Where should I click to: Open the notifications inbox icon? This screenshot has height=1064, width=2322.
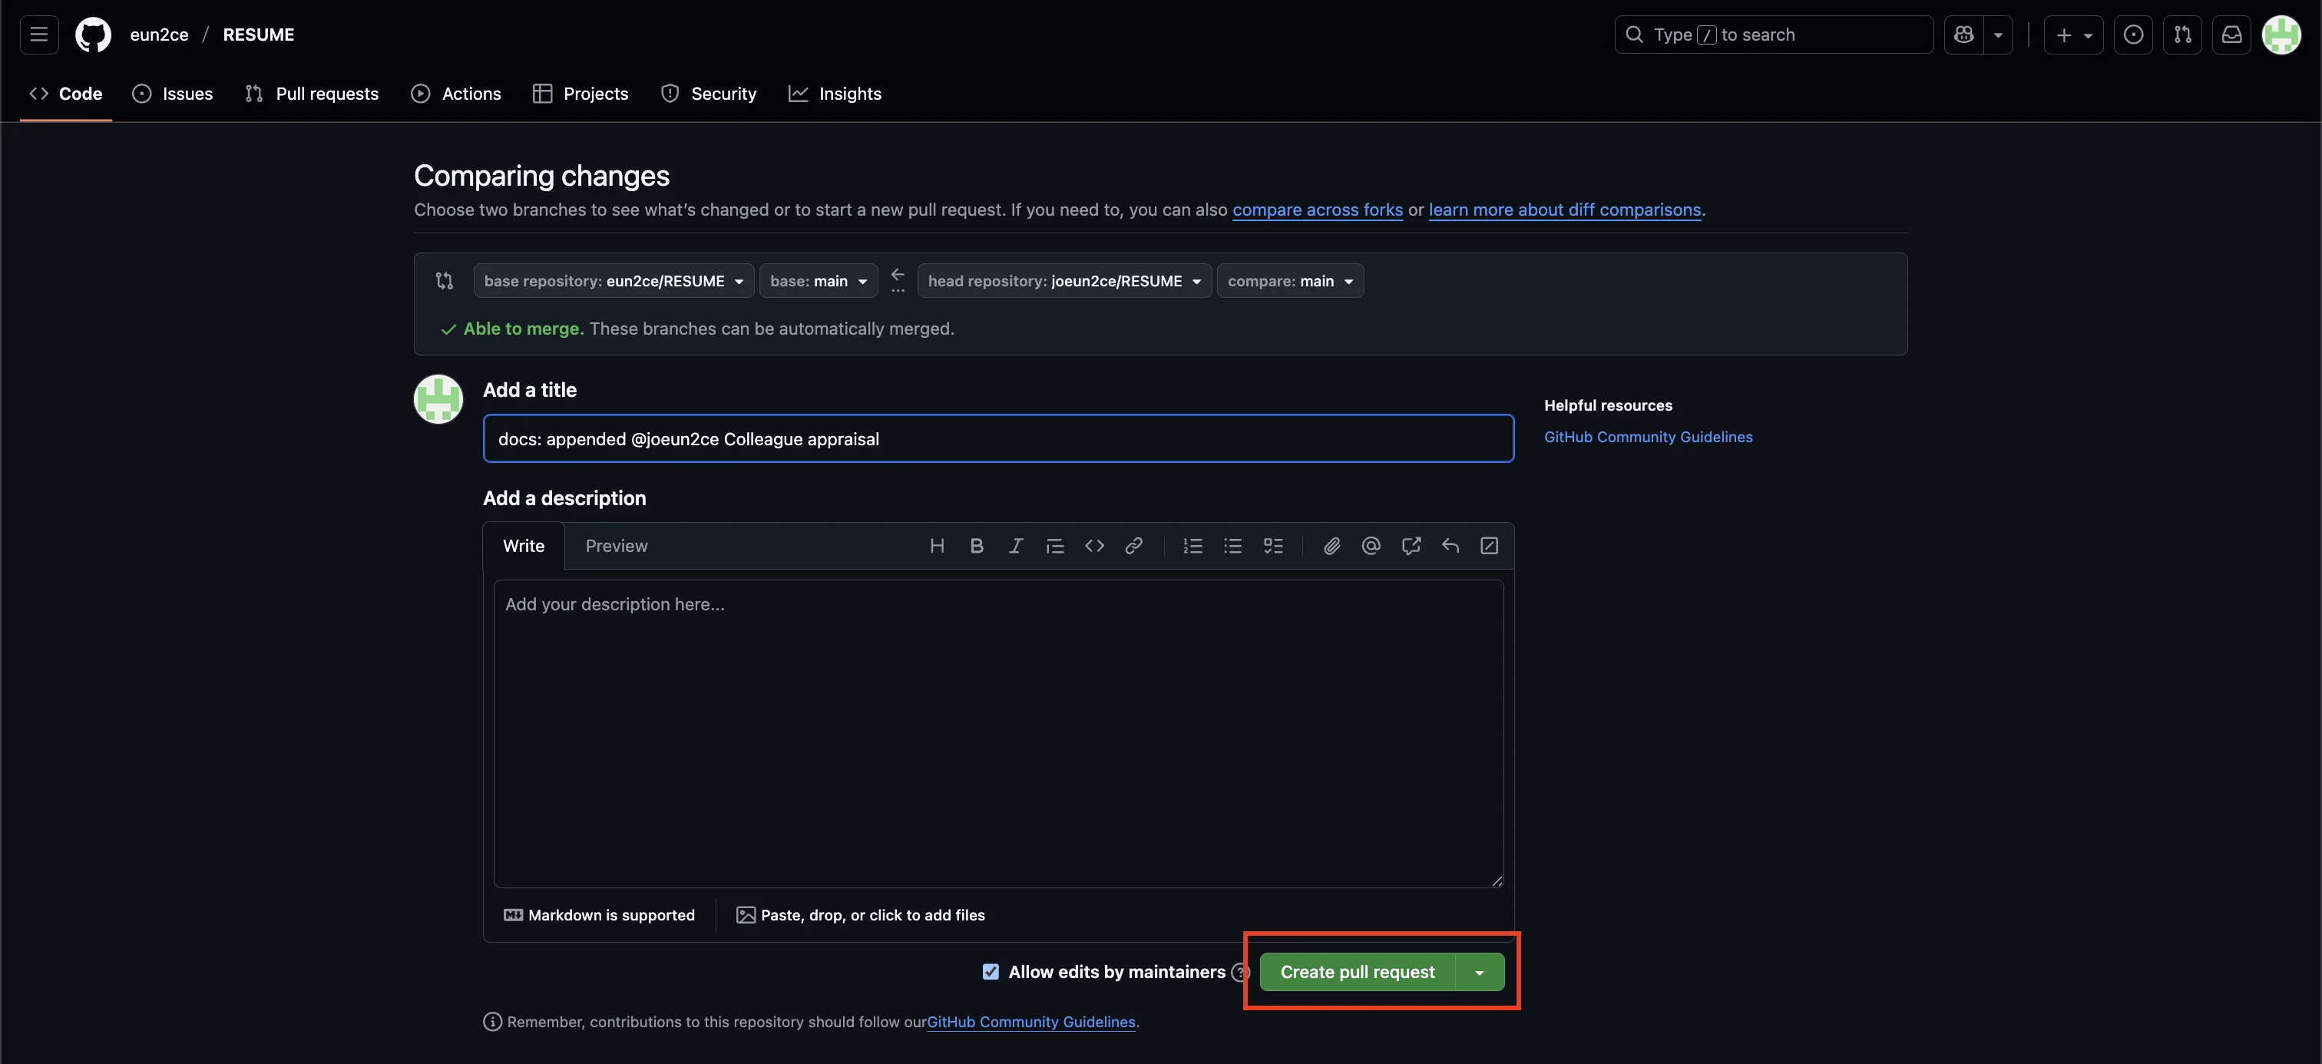point(2231,35)
